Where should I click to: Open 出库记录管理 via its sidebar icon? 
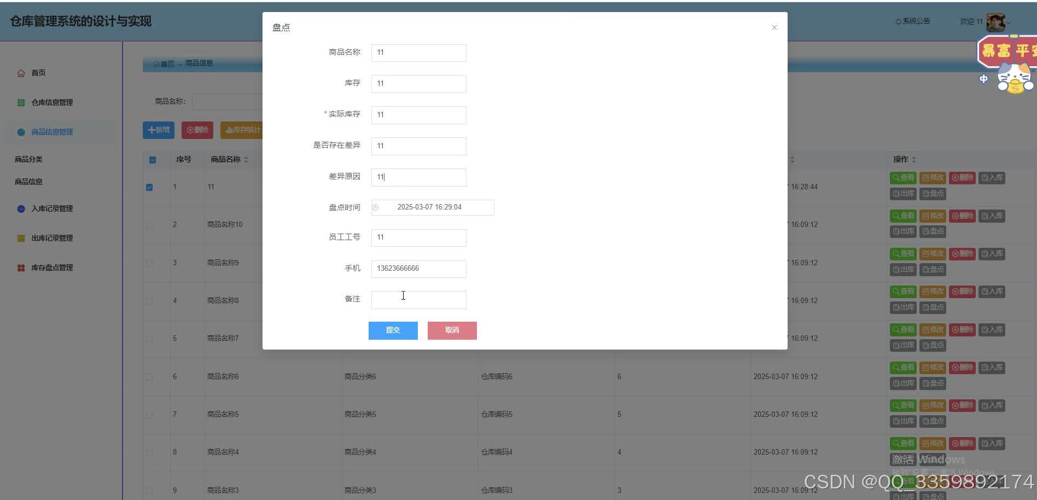21,238
